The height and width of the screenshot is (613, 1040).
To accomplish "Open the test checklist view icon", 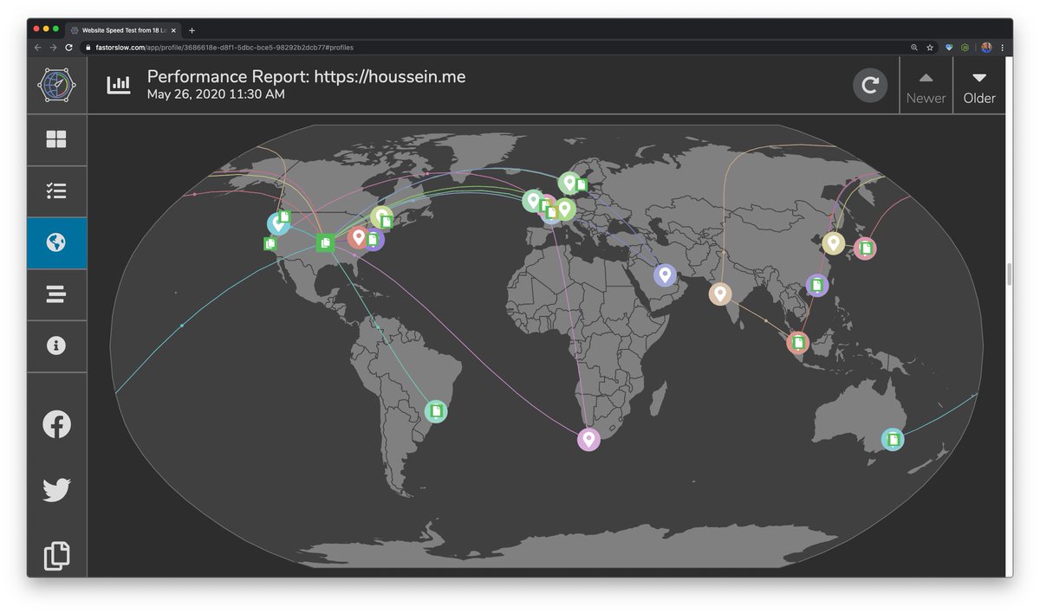I will pyautogui.click(x=55, y=190).
